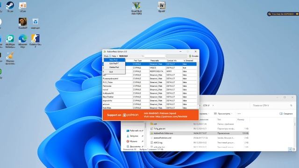Click the ARMY combat info cell

coord(174,71)
